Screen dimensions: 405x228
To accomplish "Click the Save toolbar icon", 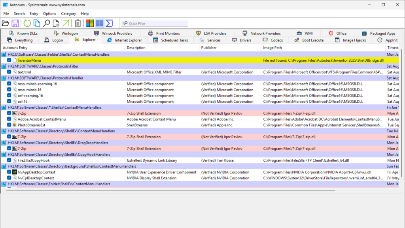I will tap(15, 23).
